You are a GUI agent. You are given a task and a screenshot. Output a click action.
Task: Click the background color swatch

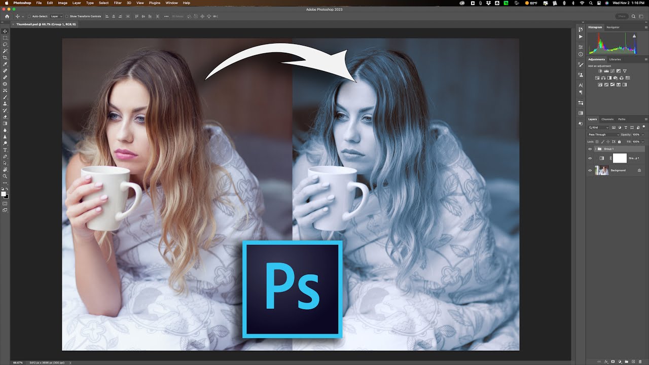pyautogui.click(x=7, y=196)
